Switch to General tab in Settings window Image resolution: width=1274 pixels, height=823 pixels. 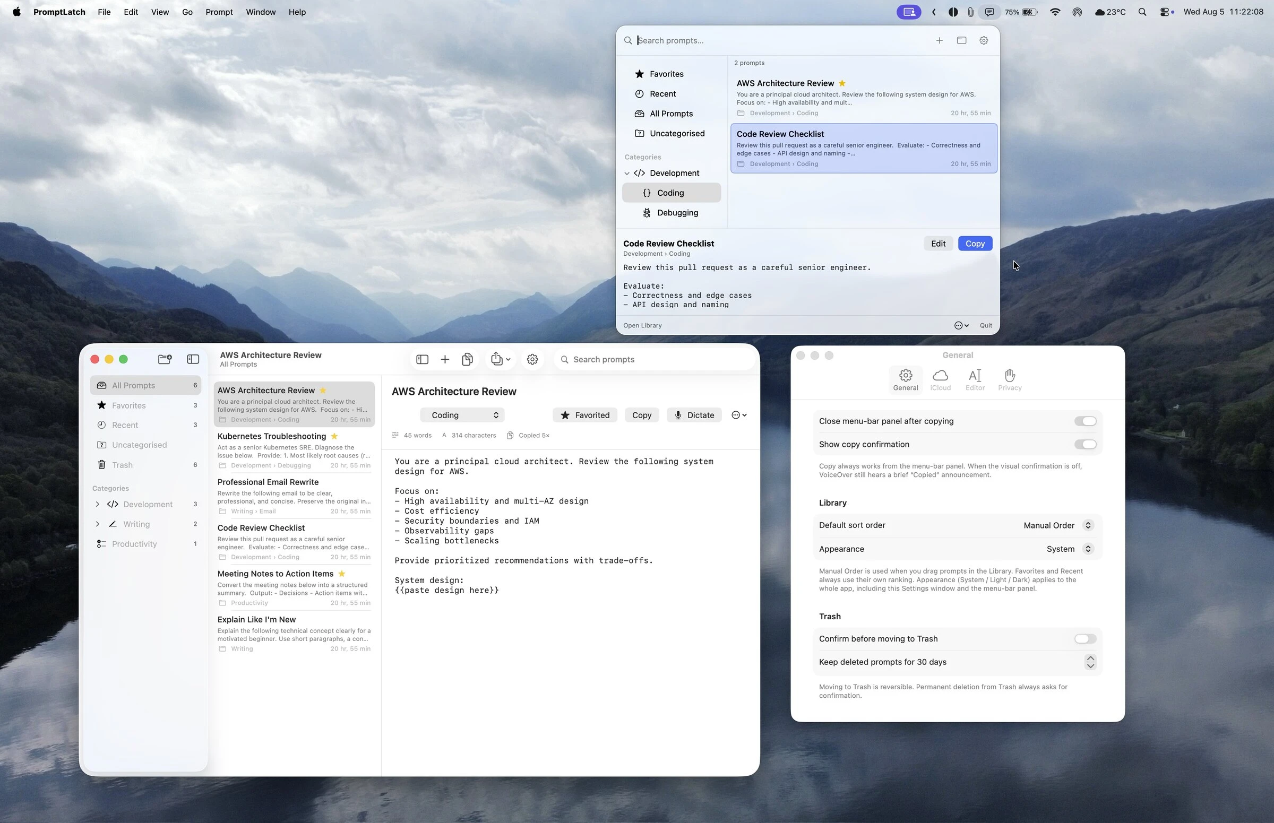(x=905, y=380)
